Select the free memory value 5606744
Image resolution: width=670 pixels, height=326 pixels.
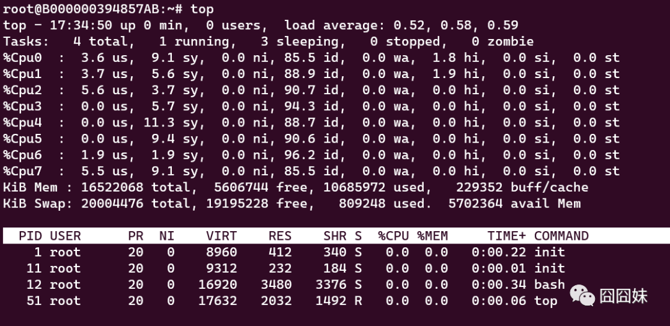pos(241,187)
